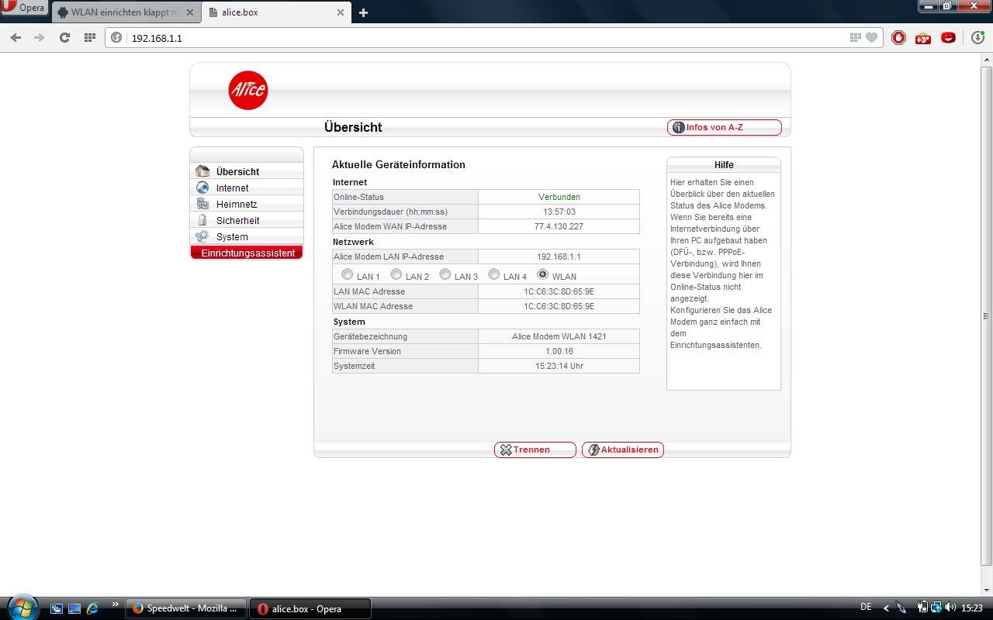This screenshot has height=620, width=993.
Task: Expand the quick launch chevron
Action: [x=116, y=604]
